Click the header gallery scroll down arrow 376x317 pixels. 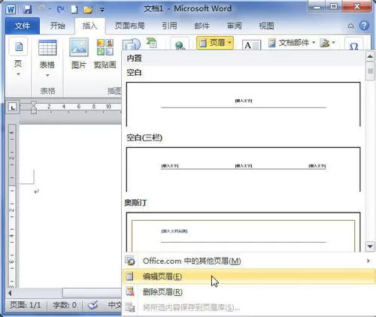pyautogui.click(x=370, y=246)
